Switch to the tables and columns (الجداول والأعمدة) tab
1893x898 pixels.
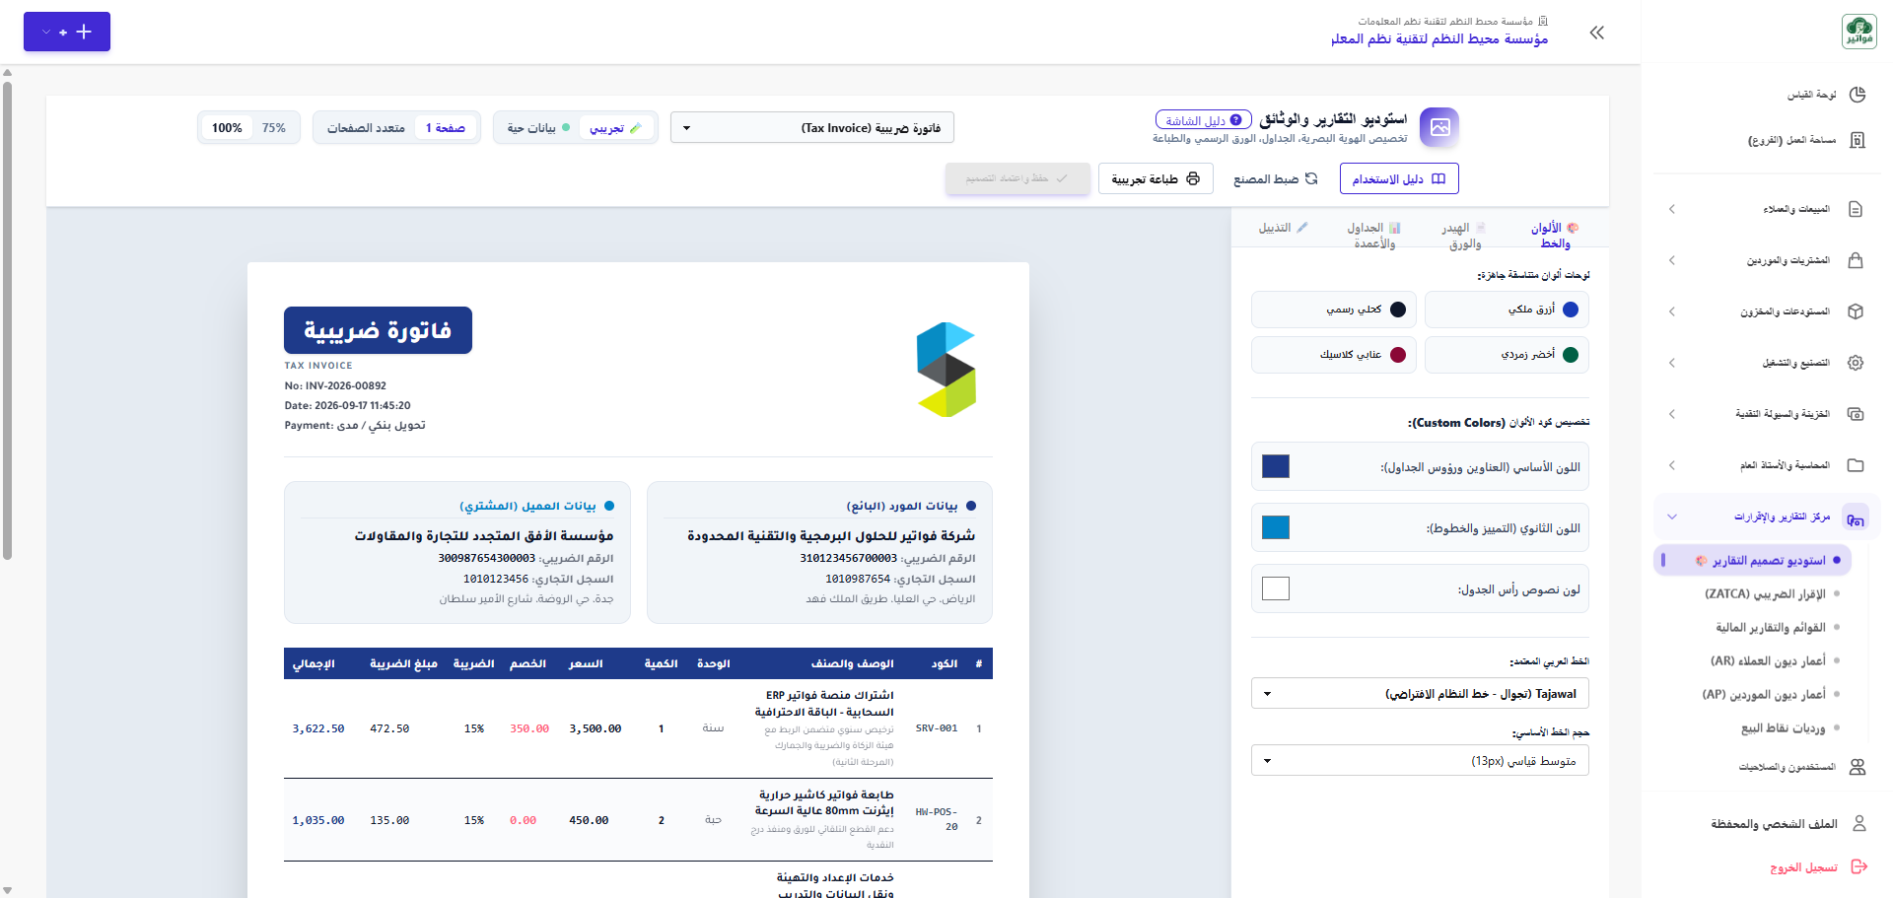(x=1374, y=235)
